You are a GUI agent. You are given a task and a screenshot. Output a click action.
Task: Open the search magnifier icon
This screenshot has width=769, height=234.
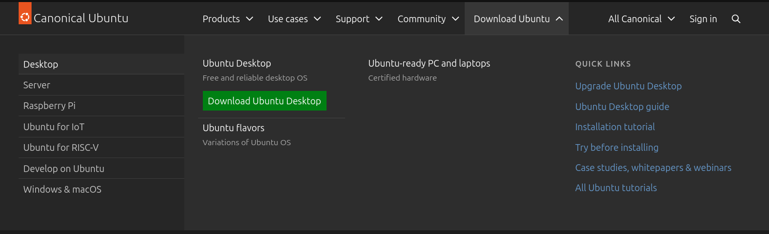736,19
